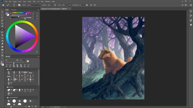Viewport: 193px width, 108px height.
Task: Create a new brush group folder icon
Action: tap(29, 106)
